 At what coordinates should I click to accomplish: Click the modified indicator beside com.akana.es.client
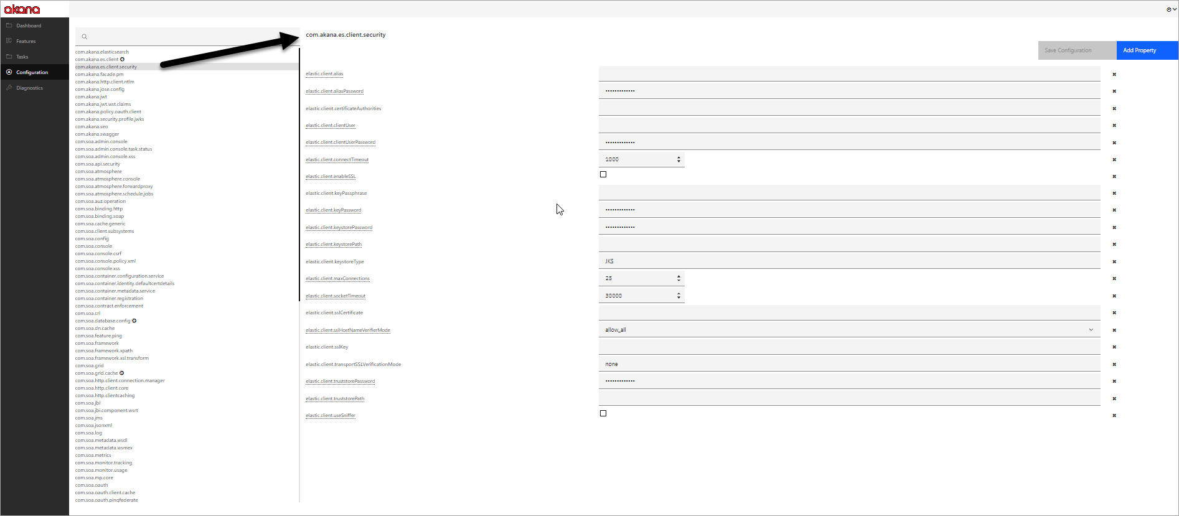point(122,59)
